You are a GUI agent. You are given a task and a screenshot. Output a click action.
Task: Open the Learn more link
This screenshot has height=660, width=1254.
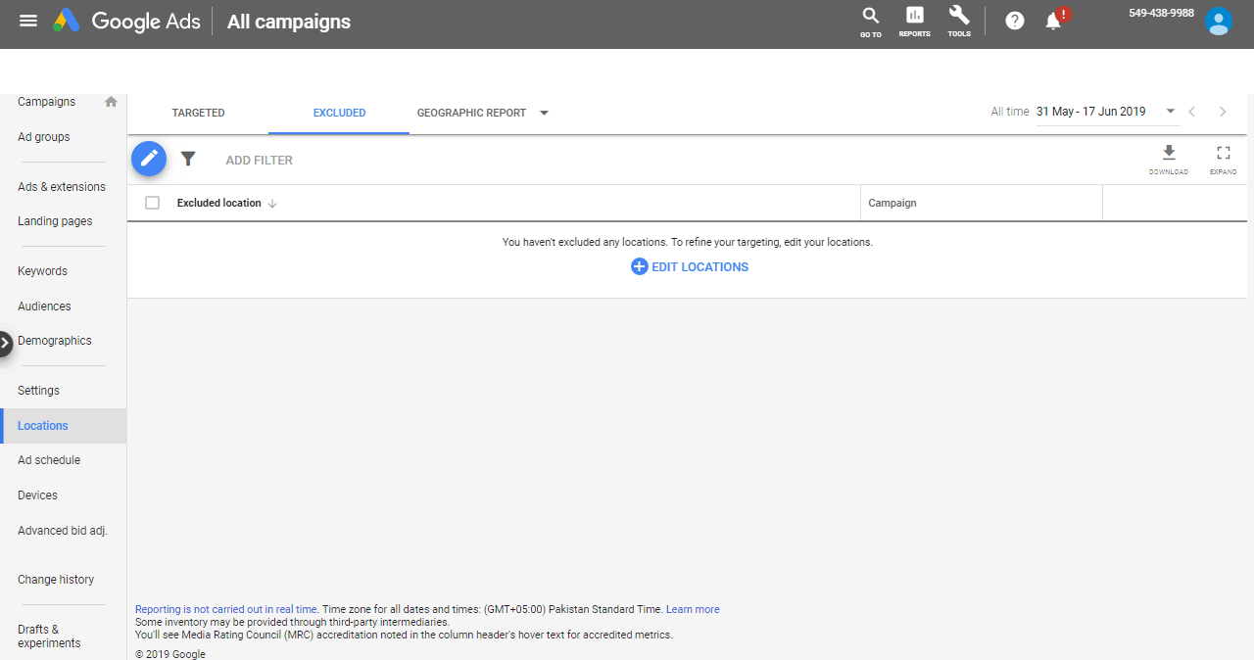point(693,609)
